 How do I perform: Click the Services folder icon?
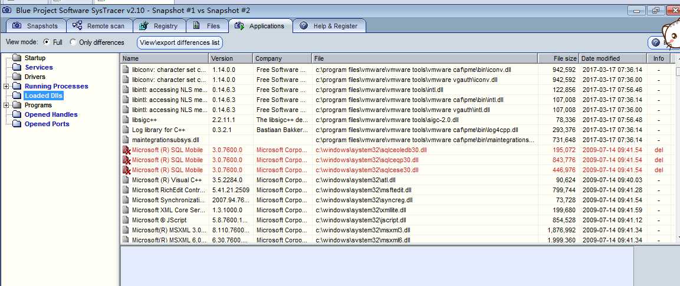[x=17, y=67]
